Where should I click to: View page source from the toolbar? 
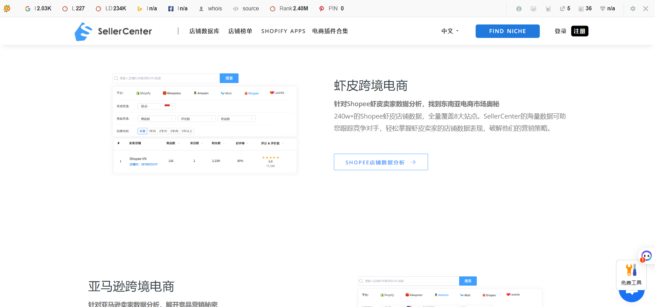[x=246, y=9]
